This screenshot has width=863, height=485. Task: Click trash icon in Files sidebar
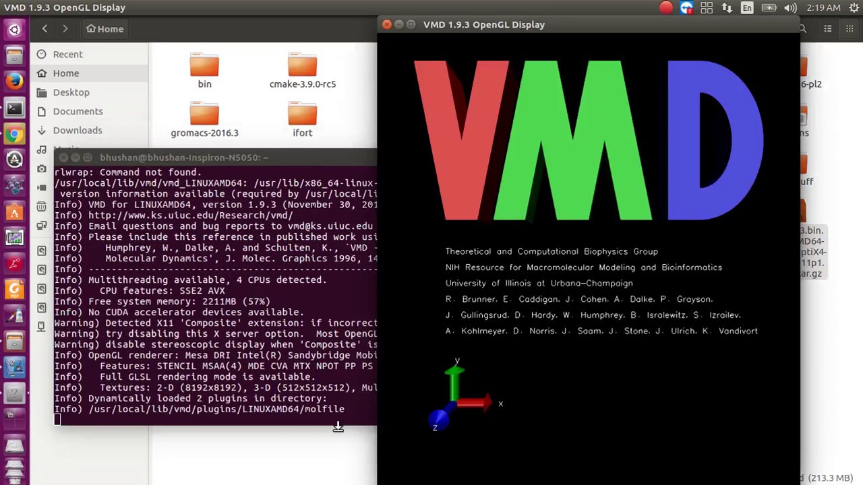point(42,206)
